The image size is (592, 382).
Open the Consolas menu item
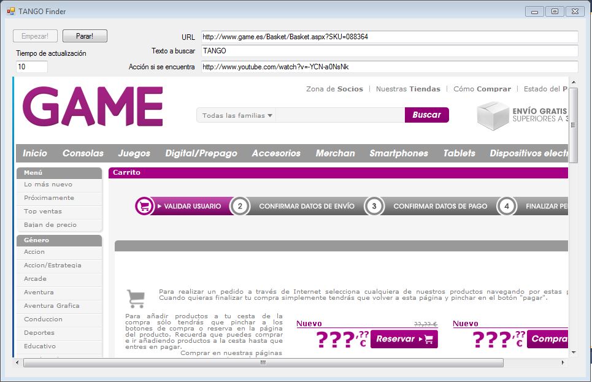click(x=83, y=153)
